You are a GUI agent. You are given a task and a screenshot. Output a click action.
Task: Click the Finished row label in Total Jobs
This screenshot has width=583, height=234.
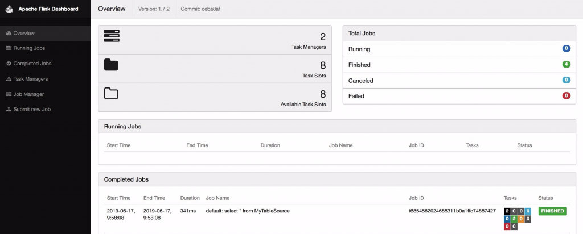coord(359,65)
